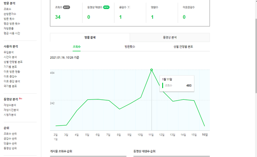Viewport: 257px width, 157px height.
Task: Open 국가별 분포 in the sidebar
Action: click(10, 86)
